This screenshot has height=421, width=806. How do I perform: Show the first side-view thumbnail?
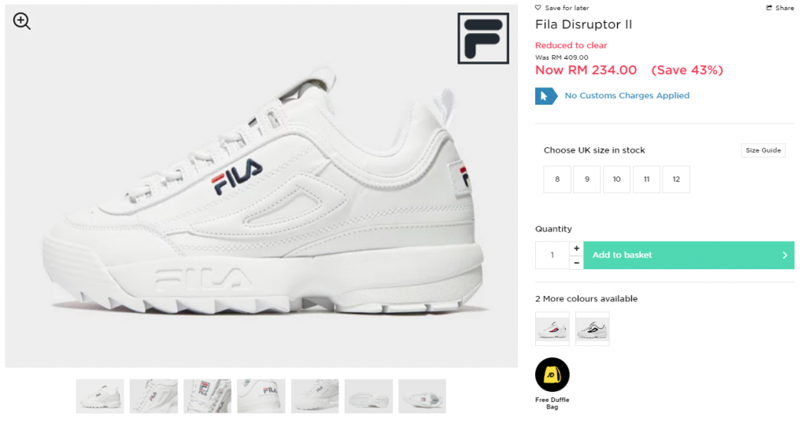[x=100, y=397]
